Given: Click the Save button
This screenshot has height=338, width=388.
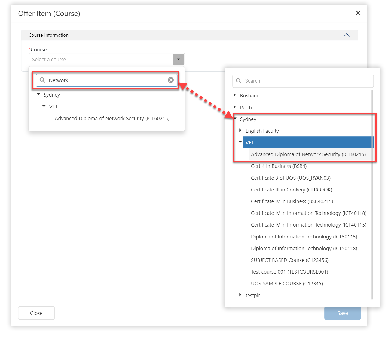Looking at the screenshot, I should [343, 313].
